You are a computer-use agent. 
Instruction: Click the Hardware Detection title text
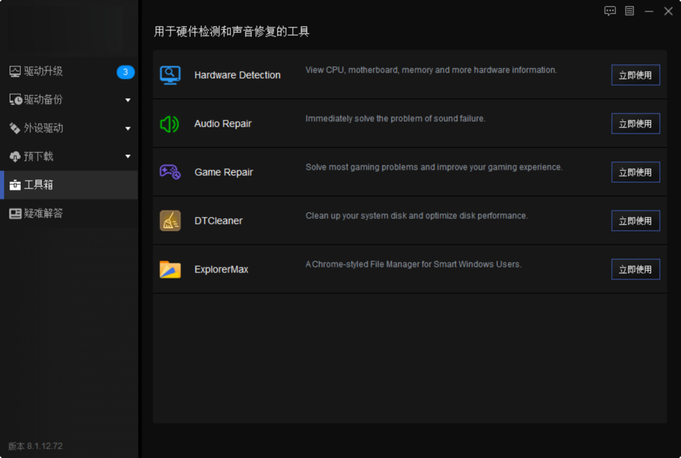237,75
